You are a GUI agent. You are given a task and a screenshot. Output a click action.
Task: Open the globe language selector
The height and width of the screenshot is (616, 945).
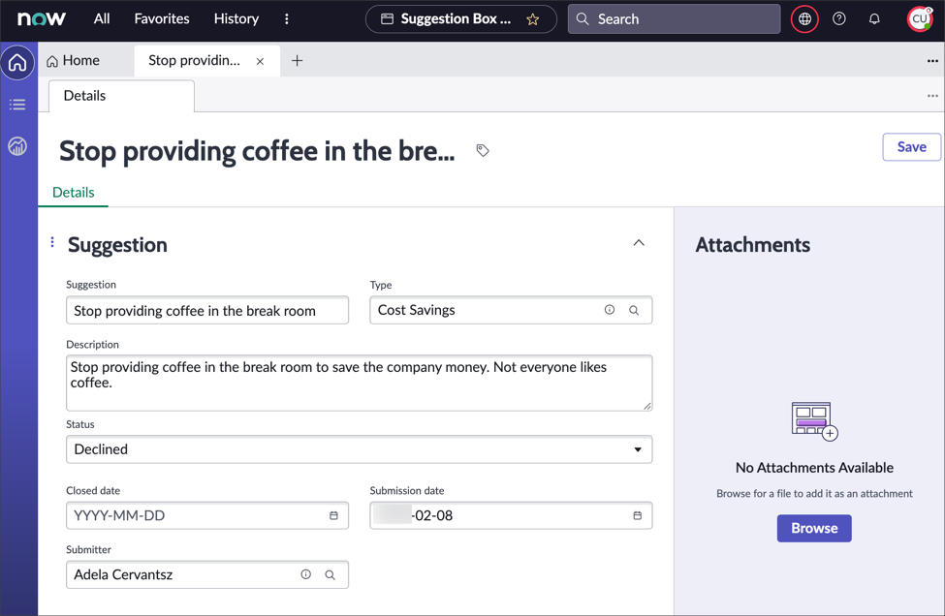pyautogui.click(x=803, y=18)
